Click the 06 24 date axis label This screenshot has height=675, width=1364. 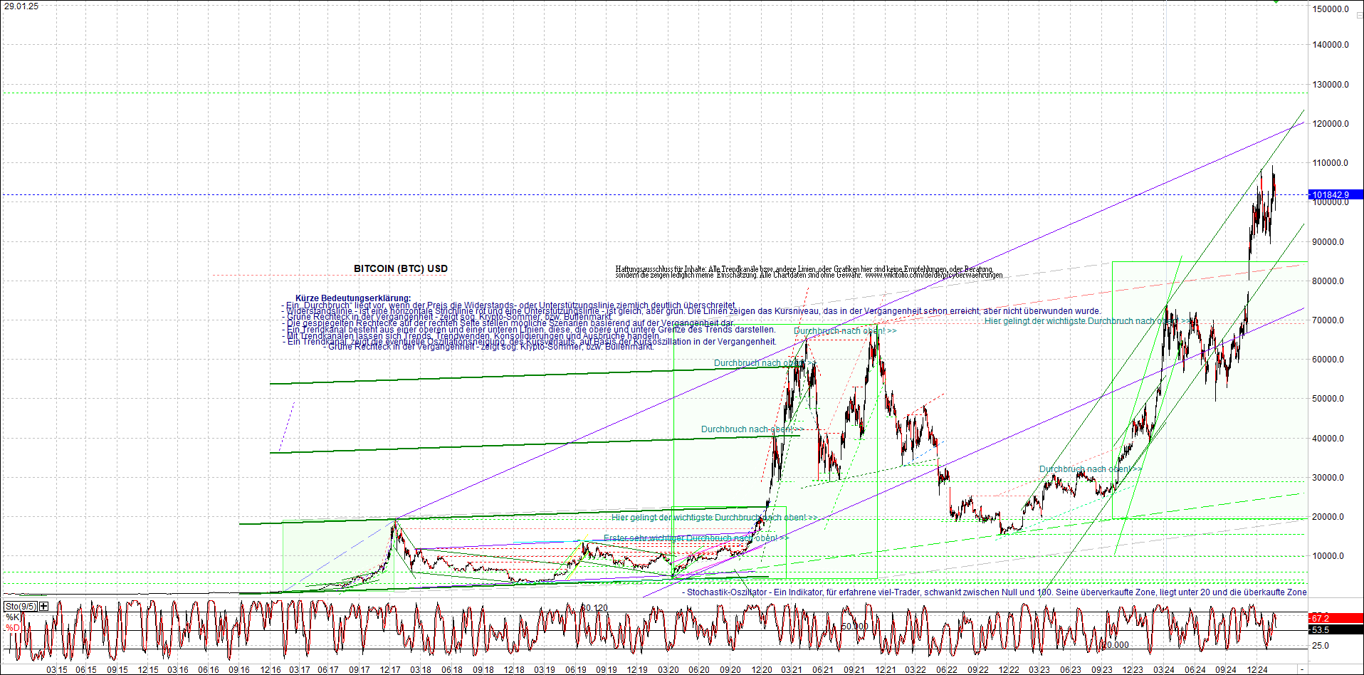tap(1195, 670)
